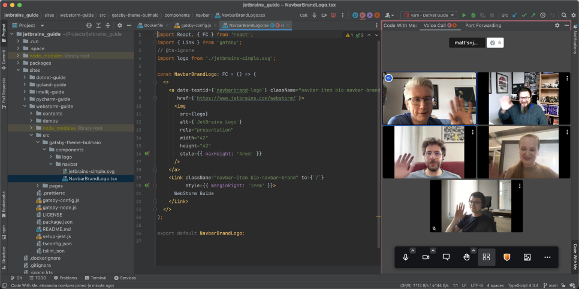Click the jetbrains.com/webstorm URL in code
This screenshot has width=579, height=289.
point(248,98)
